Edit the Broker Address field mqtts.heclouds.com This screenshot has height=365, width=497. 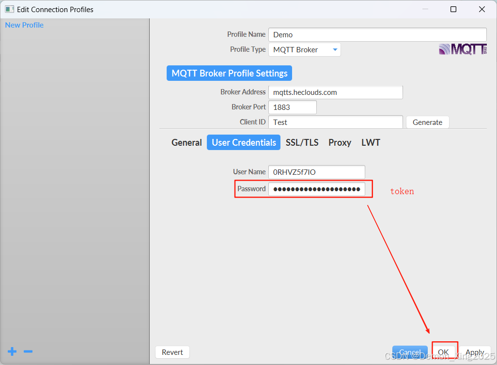tap(336, 92)
